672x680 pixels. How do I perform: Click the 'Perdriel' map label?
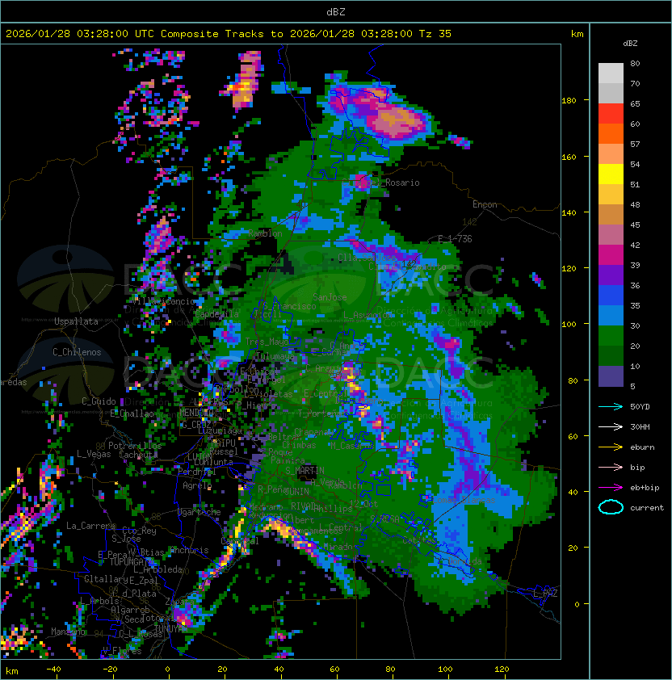(x=197, y=472)
